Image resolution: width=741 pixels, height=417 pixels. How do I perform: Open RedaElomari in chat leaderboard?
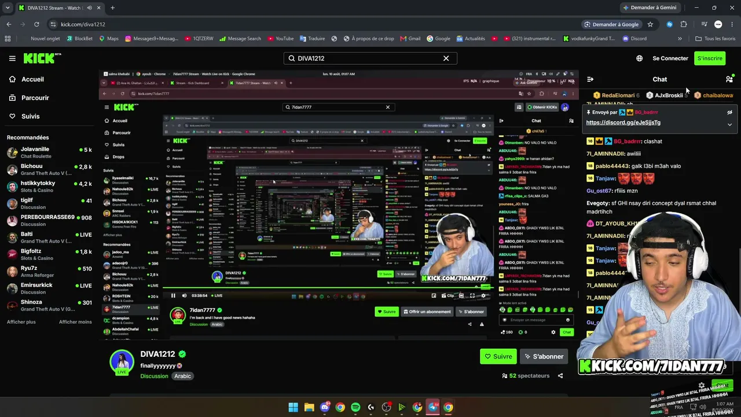click(x=617, y=95)
